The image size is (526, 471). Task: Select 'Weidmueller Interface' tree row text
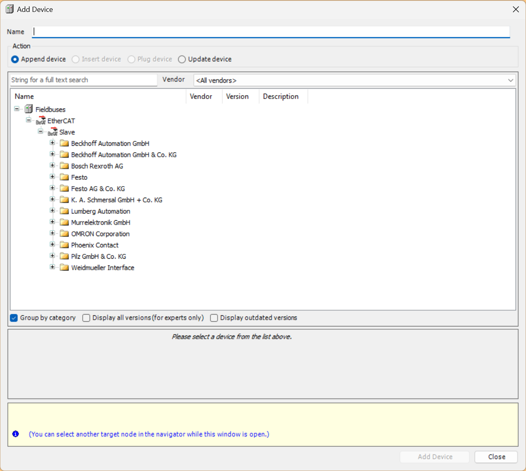103,268
